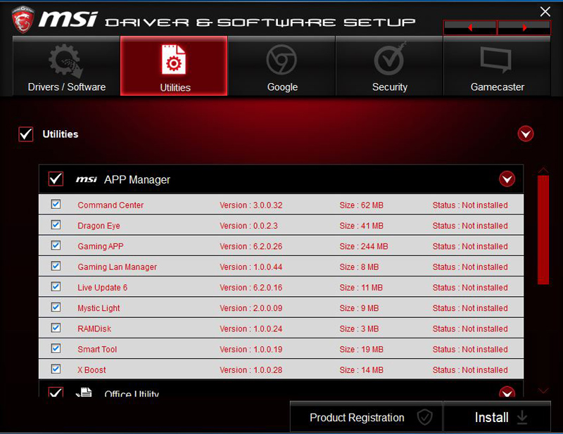Collapse the APP Manager list chevron
The width and height of the screenshot is (563, 434).
click(507, 179)
